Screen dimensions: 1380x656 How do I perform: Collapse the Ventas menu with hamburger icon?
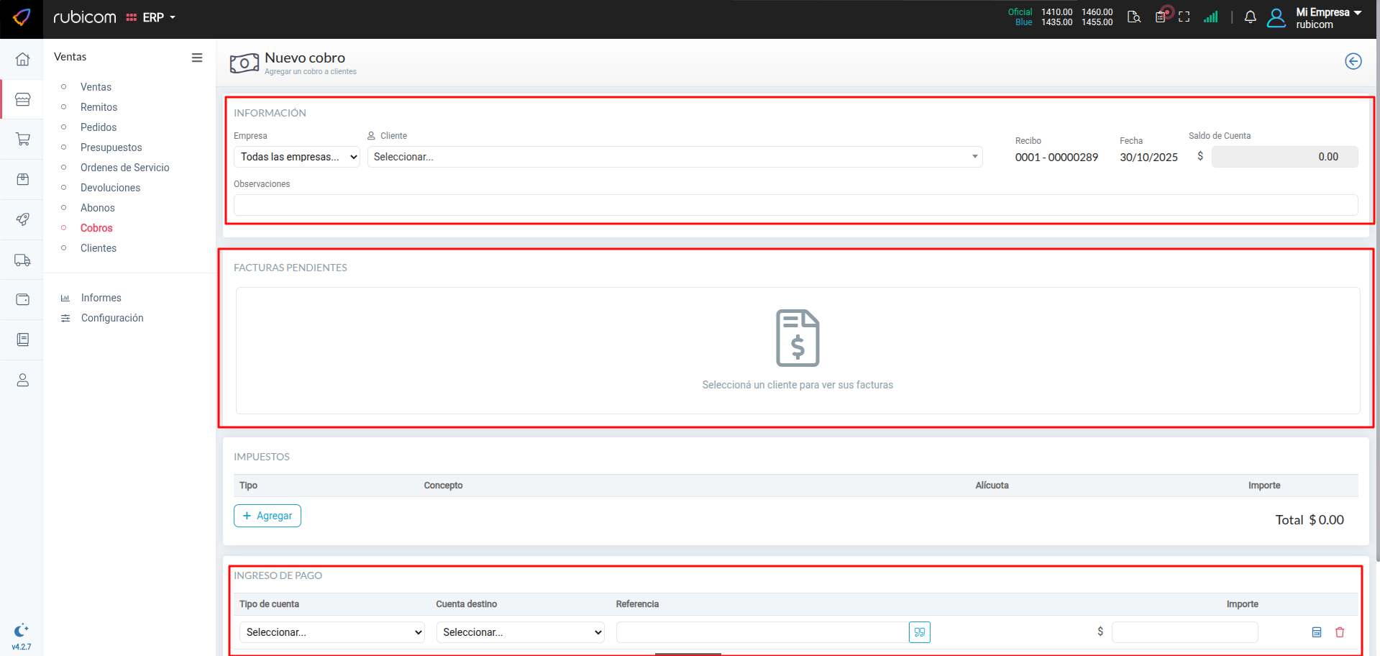(197, 58)
